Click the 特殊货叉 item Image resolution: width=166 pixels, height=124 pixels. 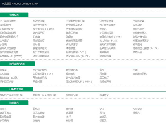pos(104,95)
